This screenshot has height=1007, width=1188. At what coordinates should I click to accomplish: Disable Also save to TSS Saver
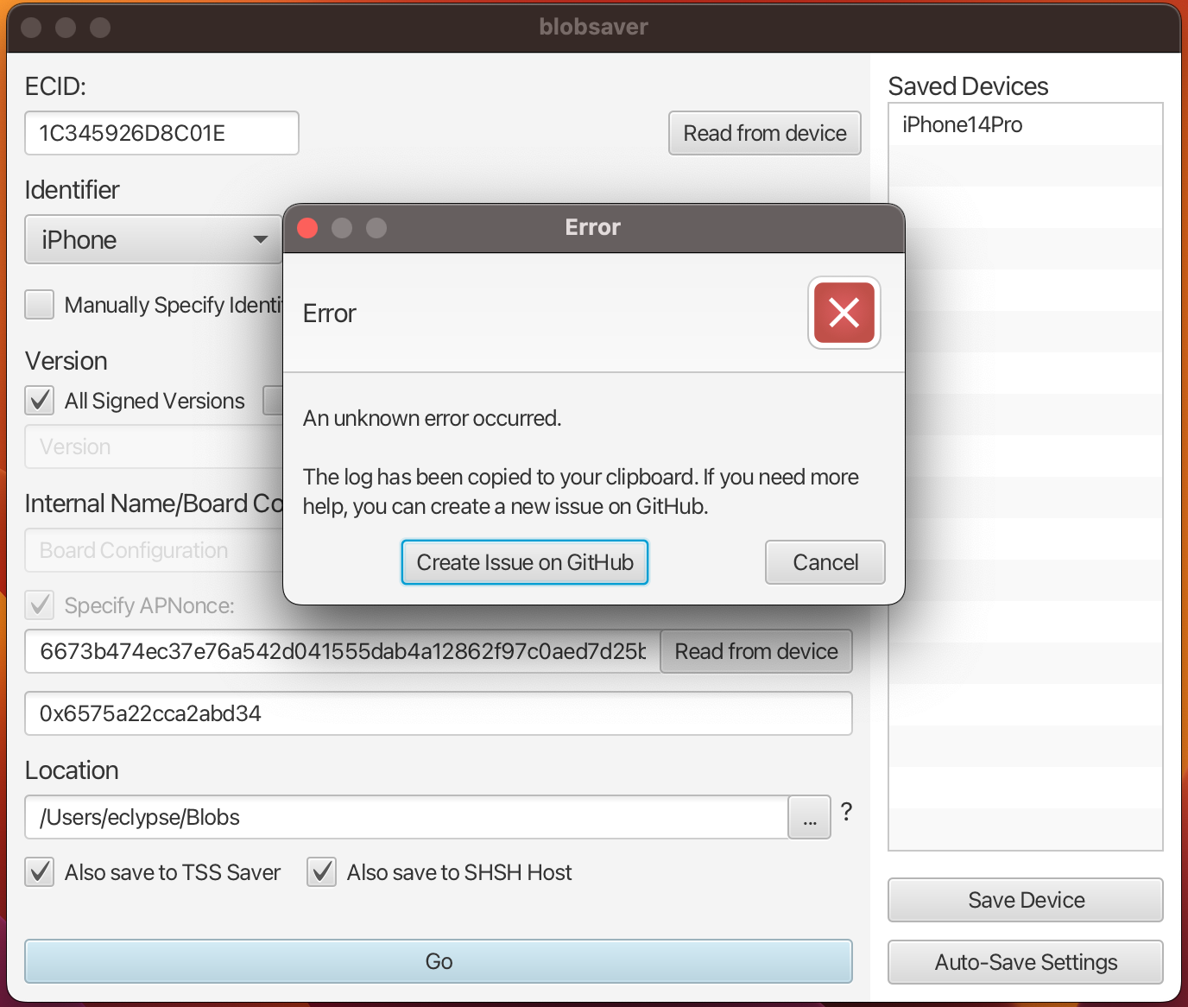tap(39, 872)
